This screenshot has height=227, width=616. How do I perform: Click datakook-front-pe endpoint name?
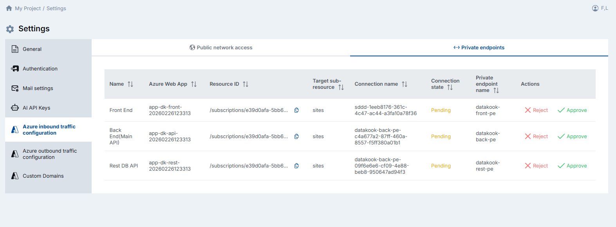point(488,110)
